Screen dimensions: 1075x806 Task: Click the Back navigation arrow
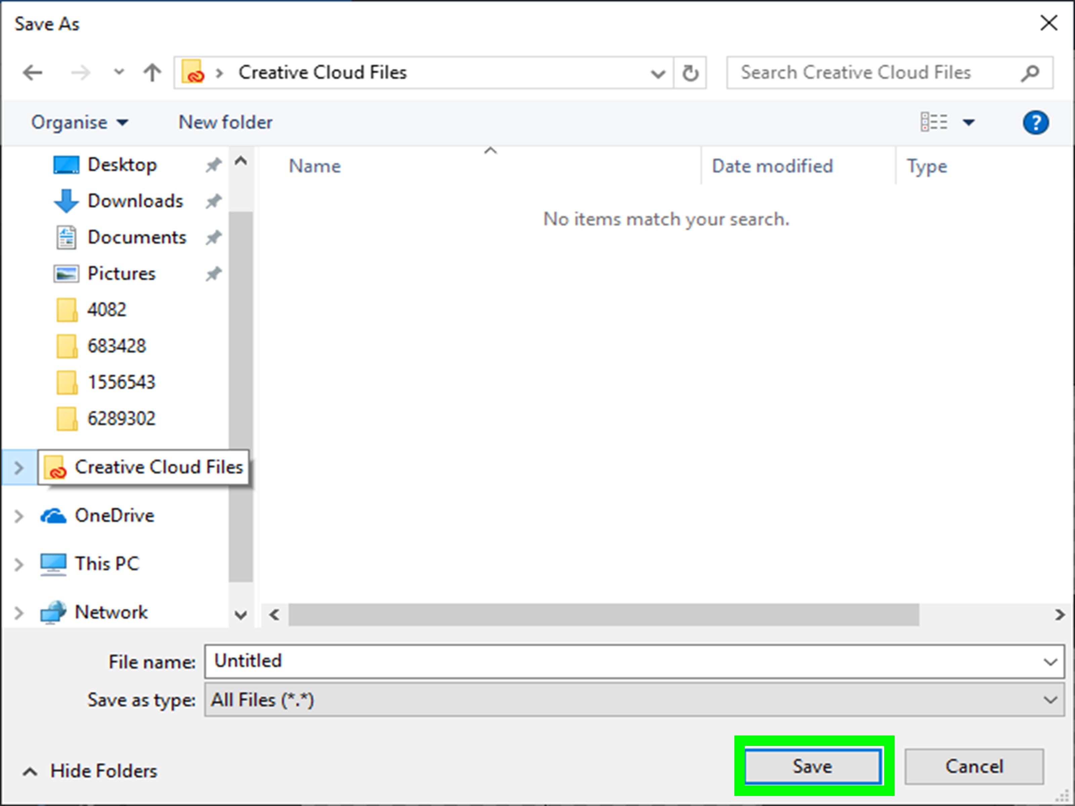click(x=33, y=73)
